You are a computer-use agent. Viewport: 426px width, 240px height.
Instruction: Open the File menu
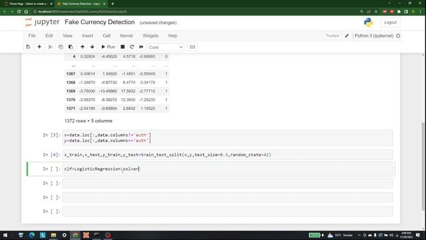click(x=32, y=35)
